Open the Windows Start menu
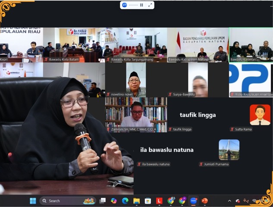273x207 pixels. 33,201
